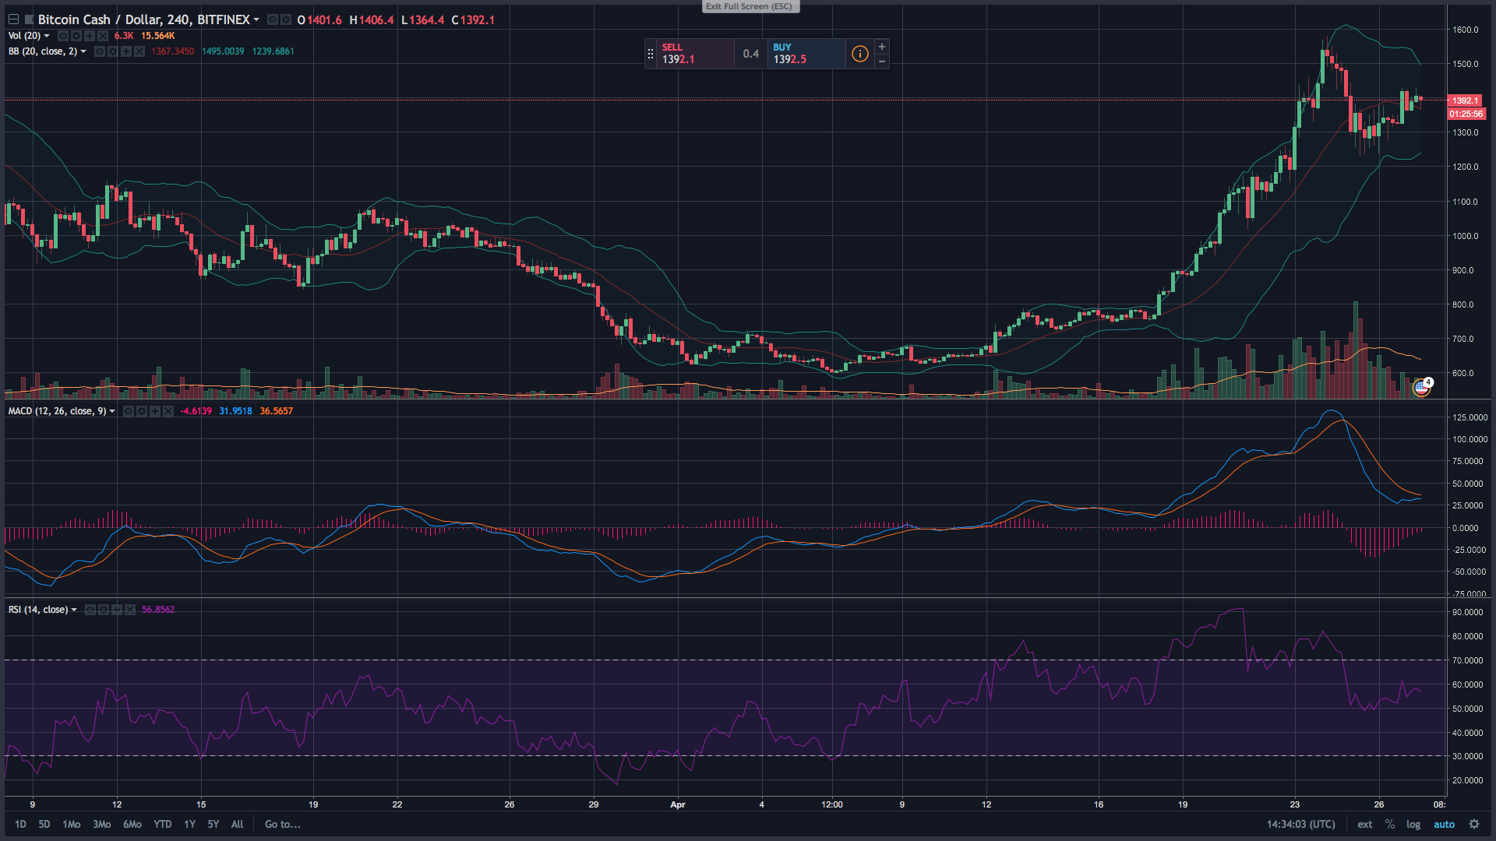Open Bollinger Bands settings gear
Image resolution: width=1496 pixels, height=841 pixels.
[x=113, y=51]
